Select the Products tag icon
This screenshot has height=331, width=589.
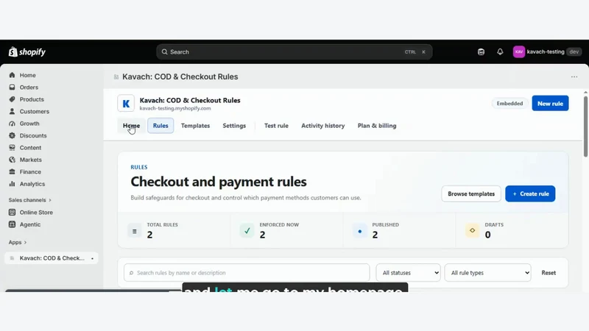[12, 99]
